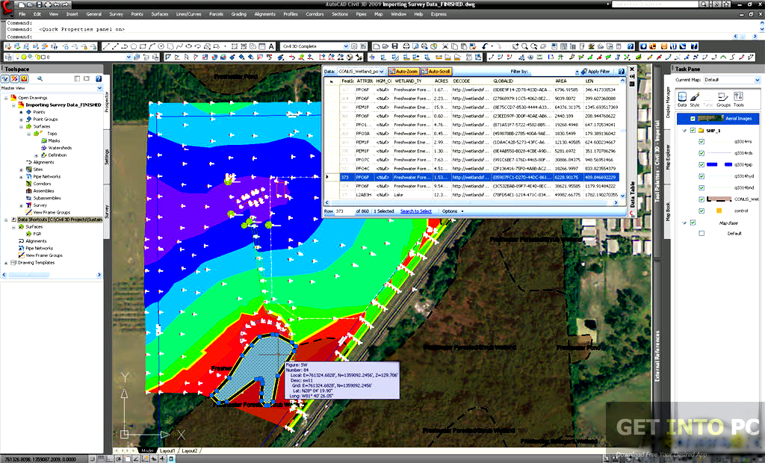Image resolution: width=765 pixels, height=463 pixels.
Task: Open the Pipes menu
Action: (361, 14)
